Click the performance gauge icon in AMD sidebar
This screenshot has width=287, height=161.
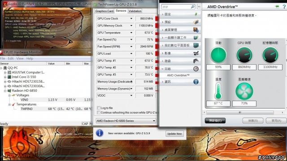click(x=196, y=68)
